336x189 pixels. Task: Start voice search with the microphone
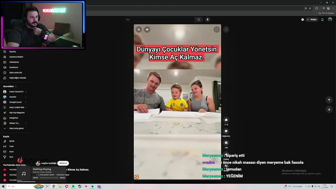pyautogui.click(x=207, y=19)
